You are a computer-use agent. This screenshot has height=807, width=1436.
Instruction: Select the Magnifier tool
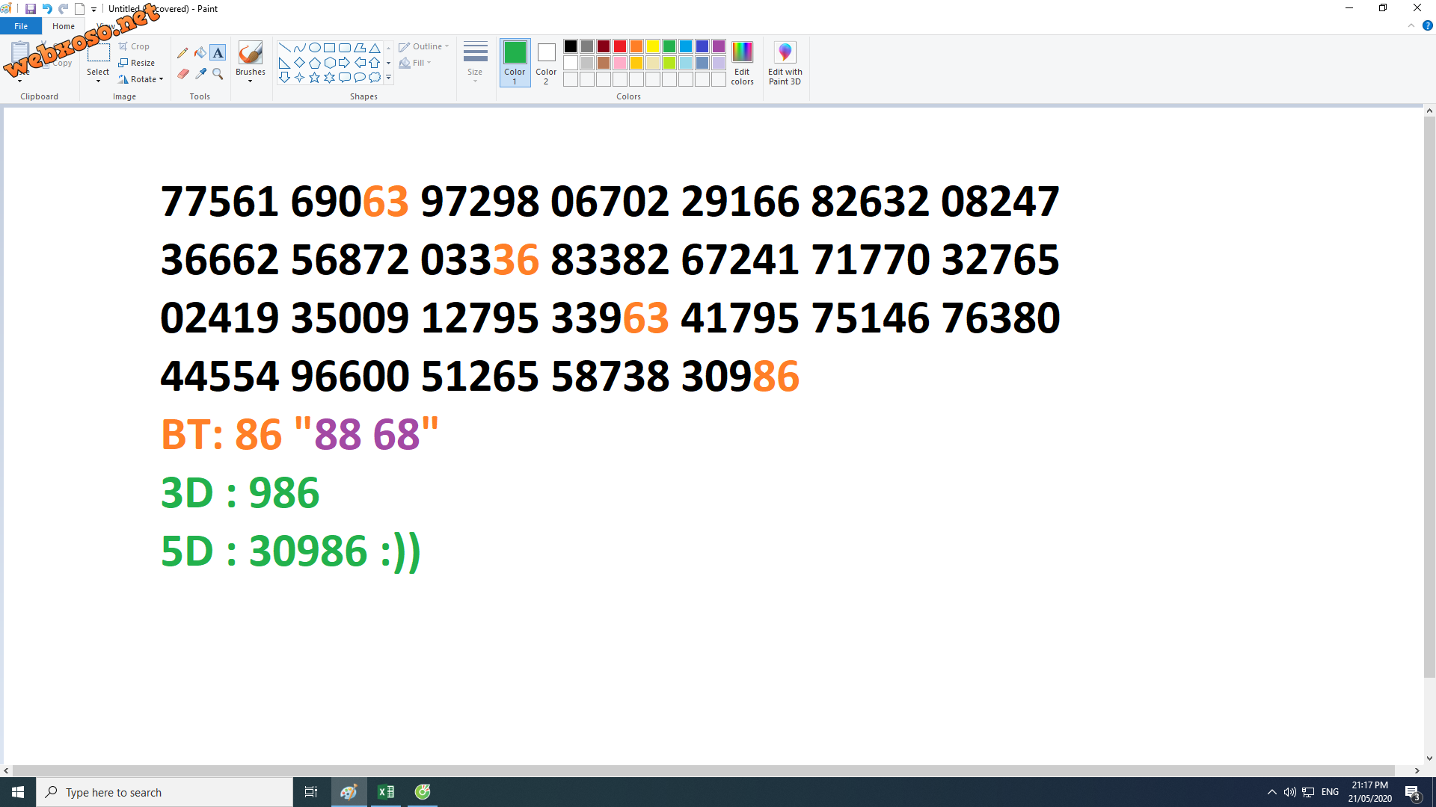click(218, 74)
